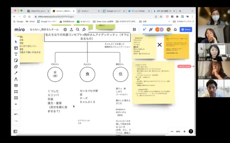Toggle collaborators' cursors visibility

pos(145,29)
